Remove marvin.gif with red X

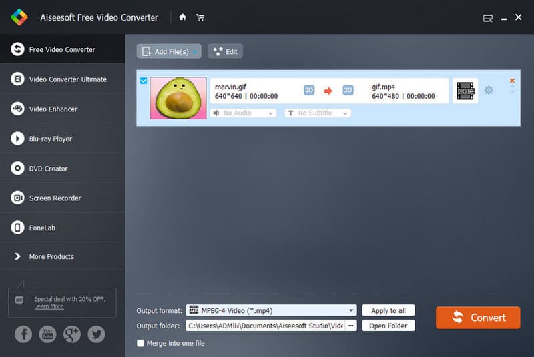(x=512, y=81)
